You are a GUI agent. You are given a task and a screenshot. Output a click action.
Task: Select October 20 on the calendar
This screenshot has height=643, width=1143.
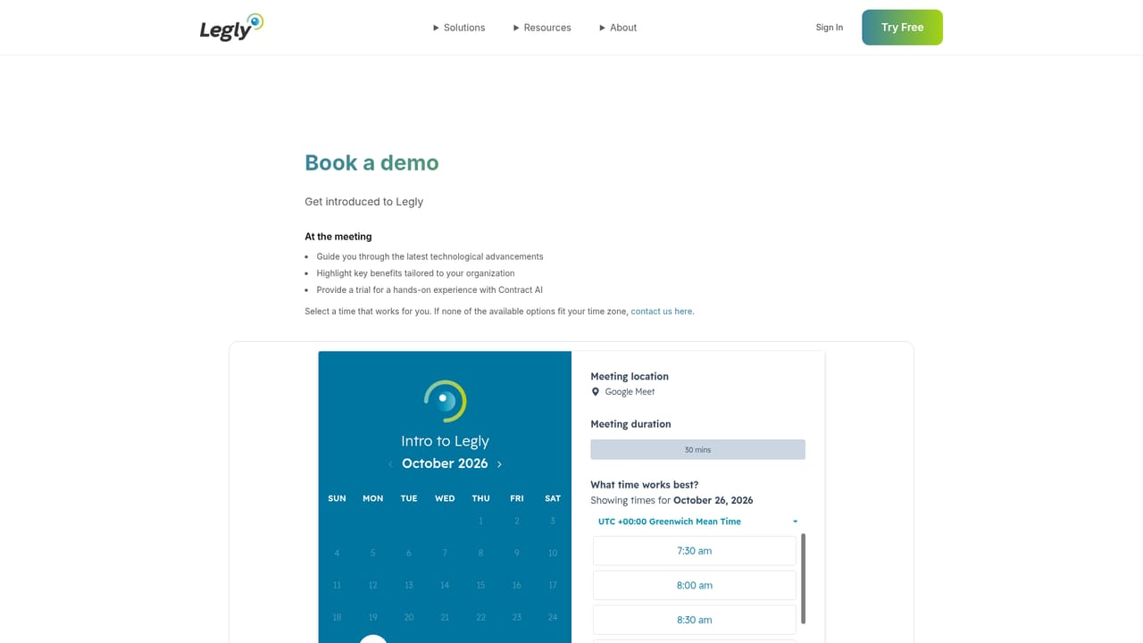(409, 617)
